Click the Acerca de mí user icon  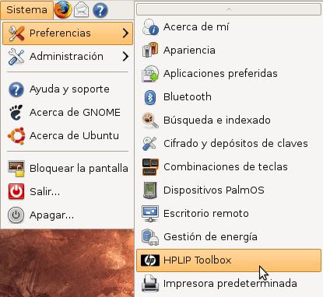[150, 27]
